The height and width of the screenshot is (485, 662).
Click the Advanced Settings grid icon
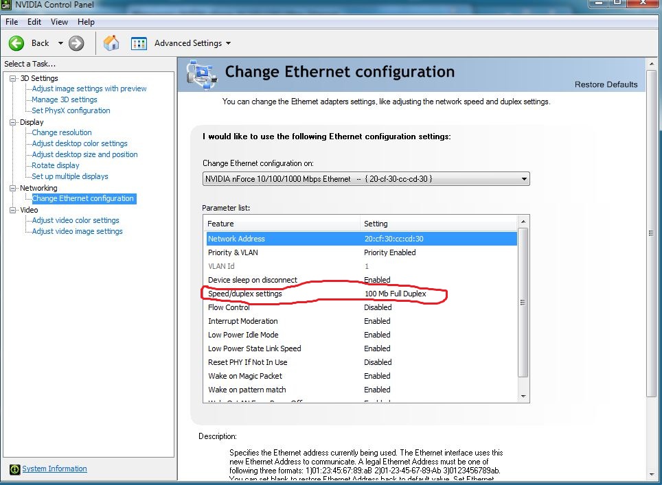coord(139,43)
